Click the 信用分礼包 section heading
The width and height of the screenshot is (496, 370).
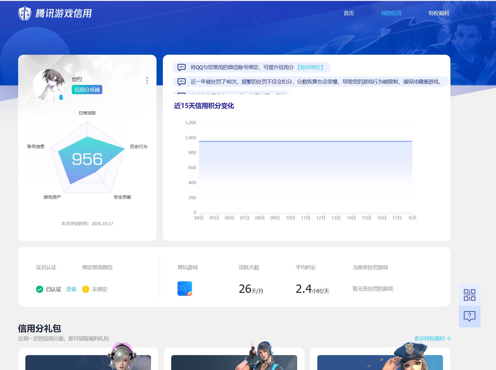39,328
